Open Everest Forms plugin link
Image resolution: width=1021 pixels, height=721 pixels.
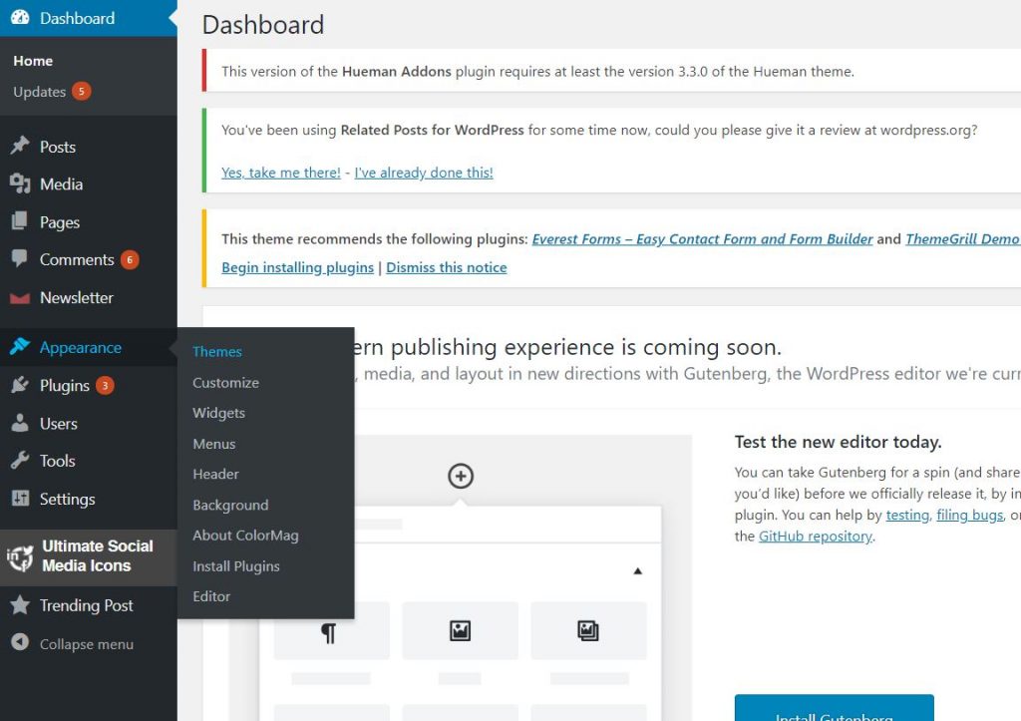tap(703, 239)
